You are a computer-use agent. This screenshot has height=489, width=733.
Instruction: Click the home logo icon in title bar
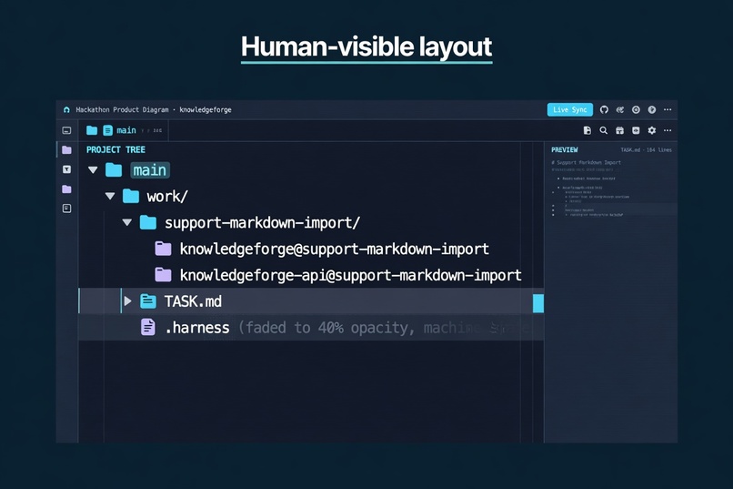[x=66, y=109]
